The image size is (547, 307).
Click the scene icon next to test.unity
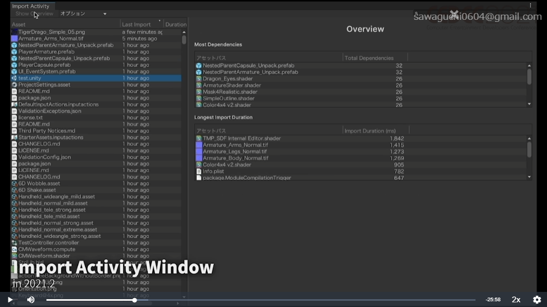(x=13, y=78)
